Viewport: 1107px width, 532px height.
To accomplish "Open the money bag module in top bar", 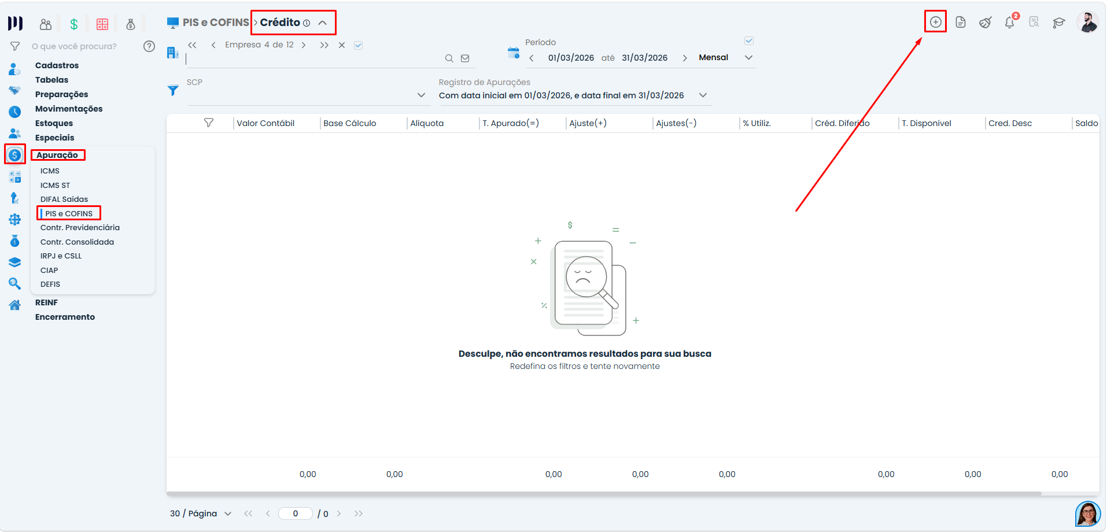I will coord(131,24).
